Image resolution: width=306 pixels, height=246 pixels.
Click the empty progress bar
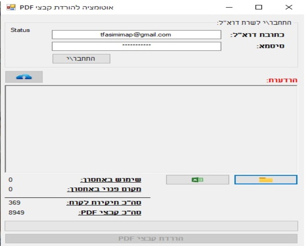151,226
